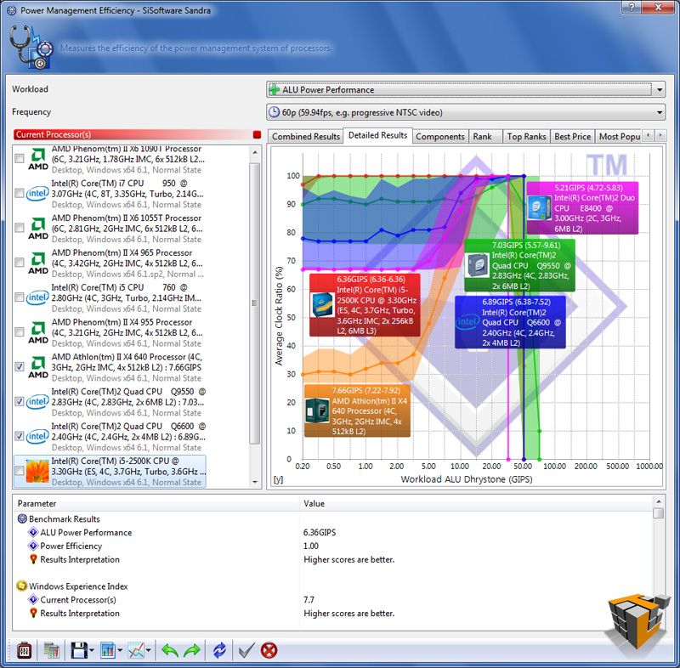The image size is (680, 668).
Task: Select the ALU Power Performance result row
Action: pyautogui.click(x=334, y=532)
